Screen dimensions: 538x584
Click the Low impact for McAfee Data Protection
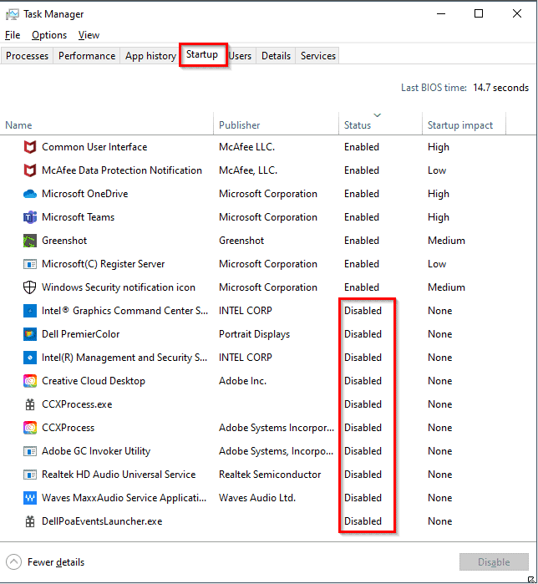[437, 170]
